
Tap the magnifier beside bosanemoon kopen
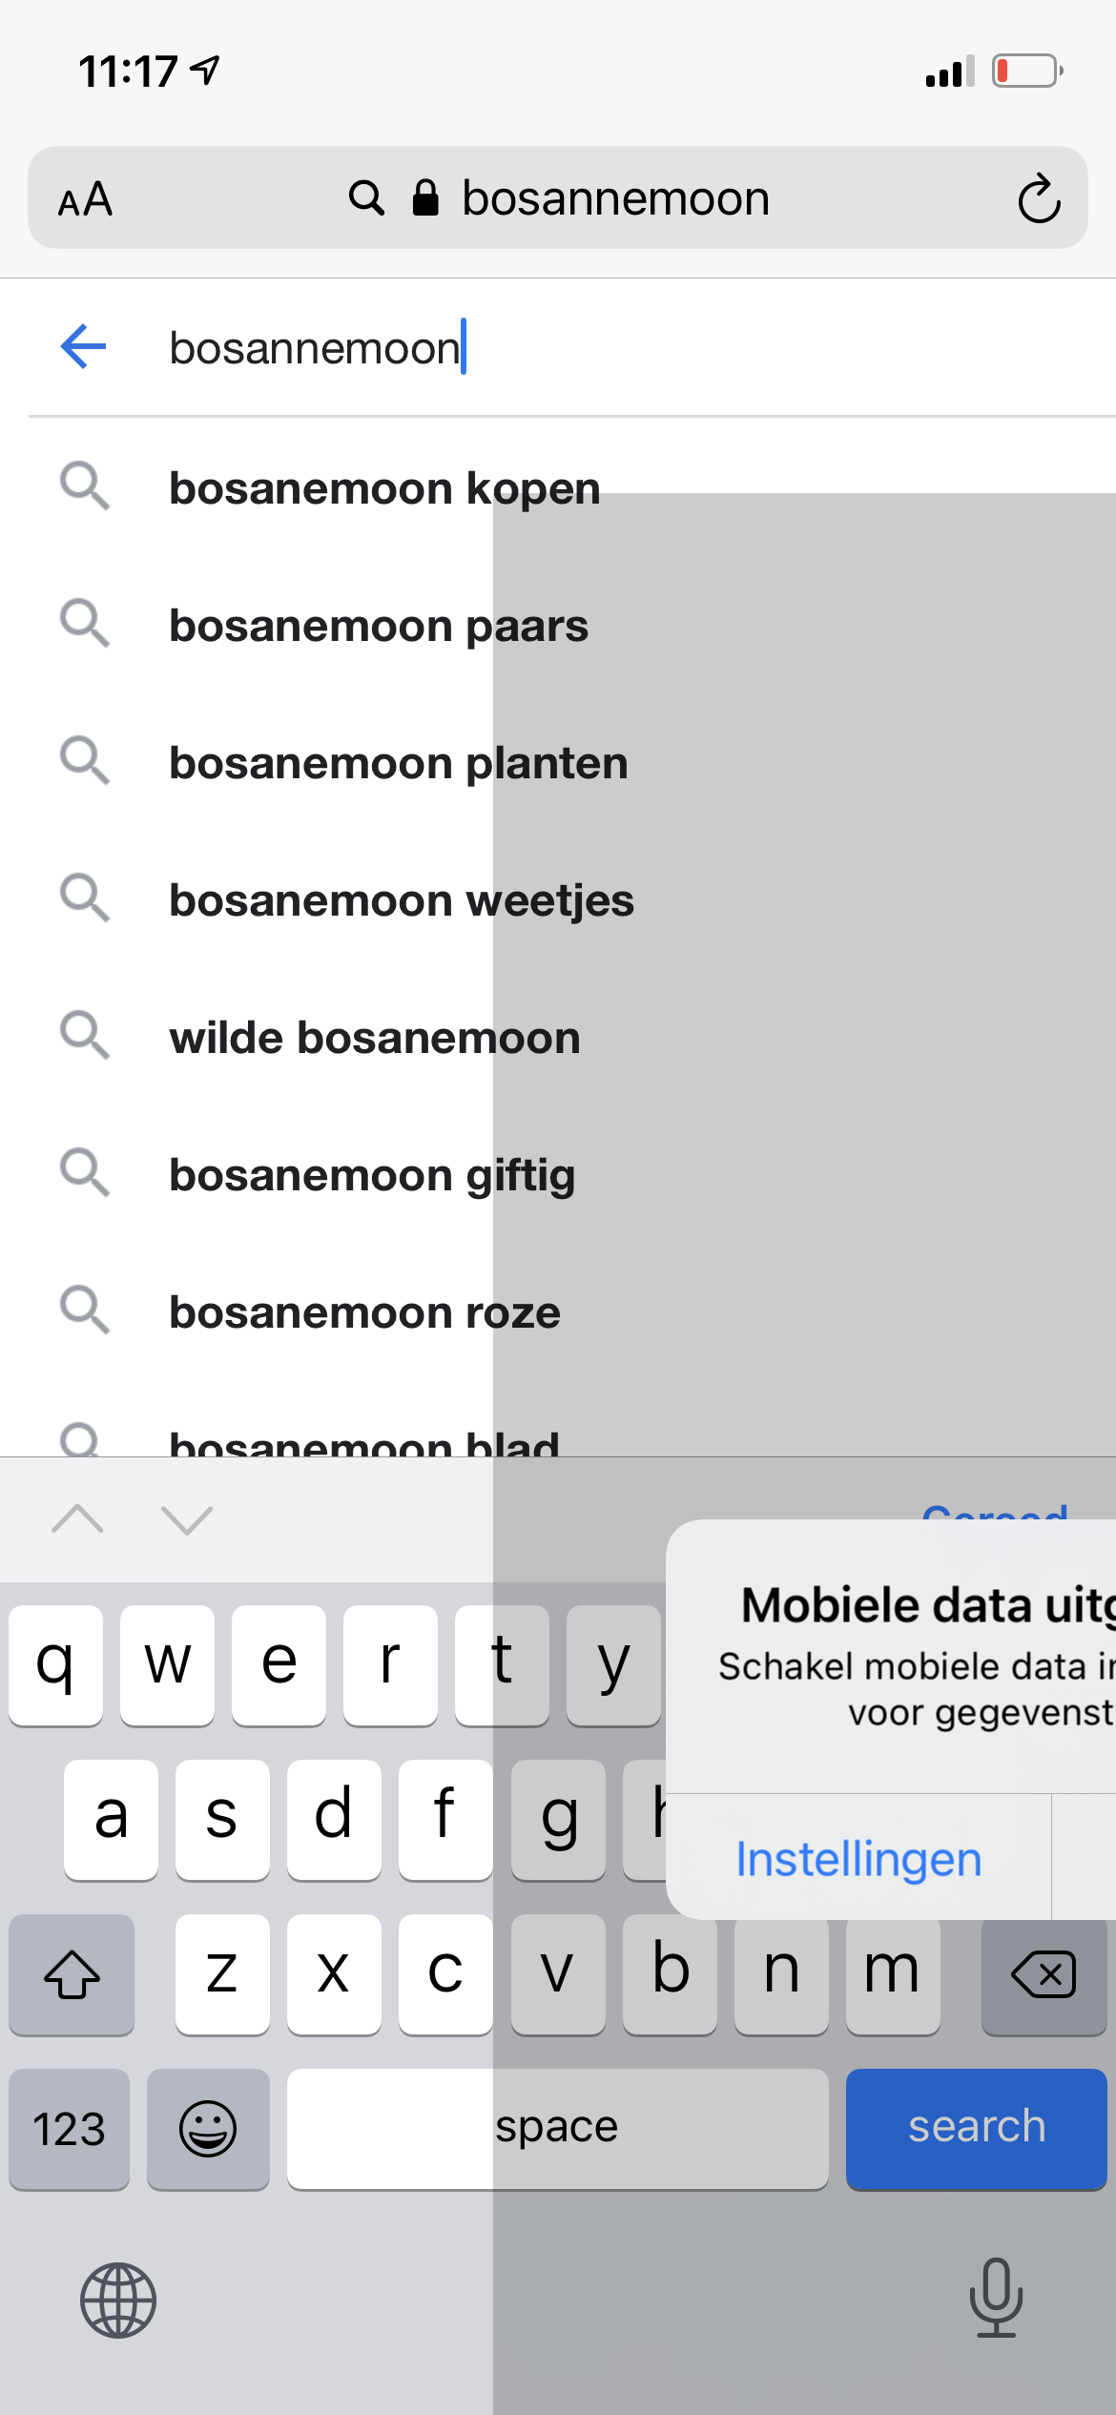[85, 487]
